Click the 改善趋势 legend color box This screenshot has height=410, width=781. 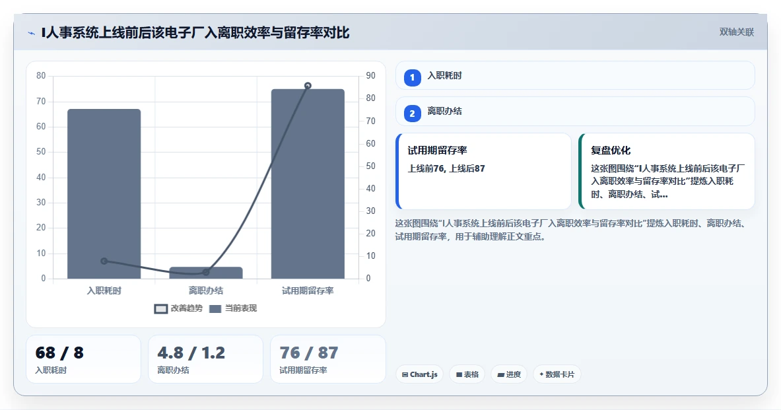point(160,309)
